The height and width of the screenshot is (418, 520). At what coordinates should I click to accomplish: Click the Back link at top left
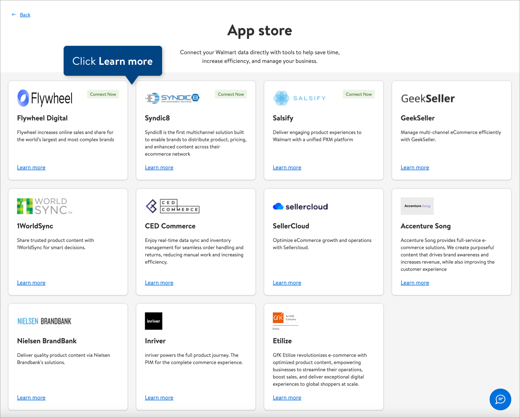tap(25, 14)
